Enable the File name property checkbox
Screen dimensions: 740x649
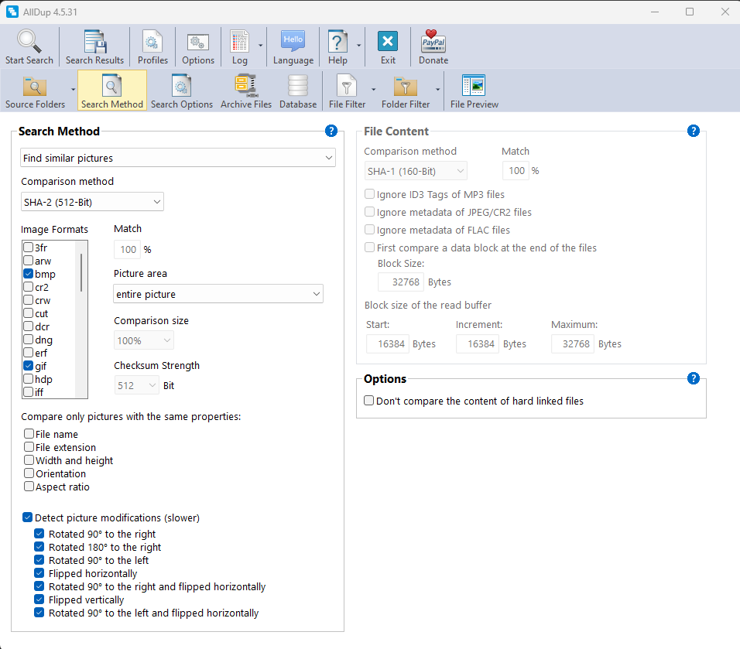(29, 434)
